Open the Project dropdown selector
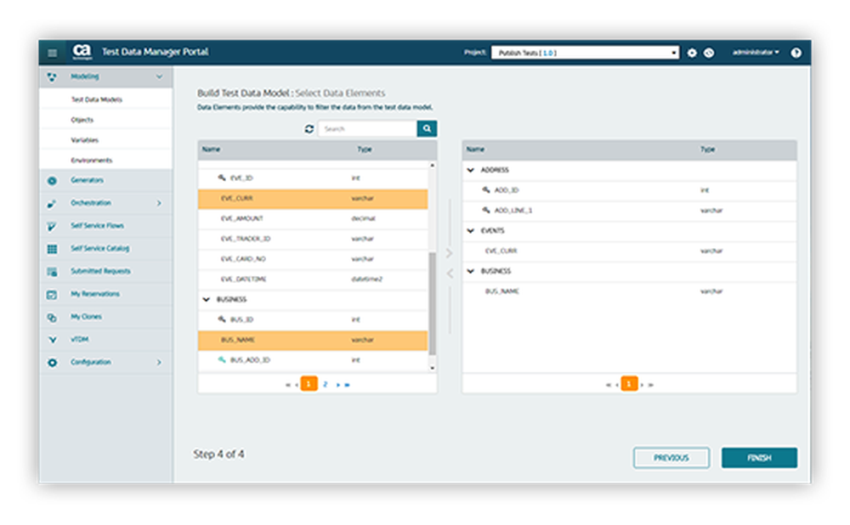The width and height of the screenshot is (850, 525). click(x=585, y=53)
